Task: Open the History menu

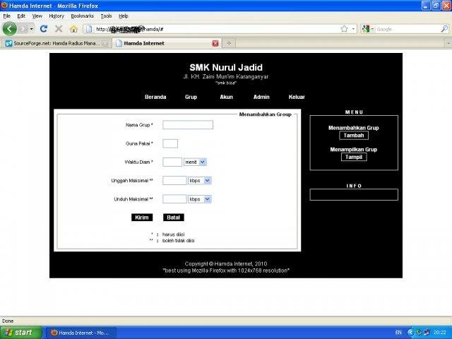Action: [x=56, y=16]
